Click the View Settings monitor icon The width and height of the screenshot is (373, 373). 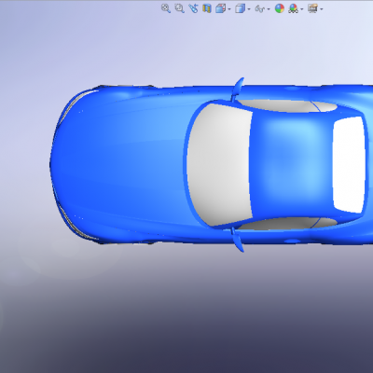tap(312, 8)
